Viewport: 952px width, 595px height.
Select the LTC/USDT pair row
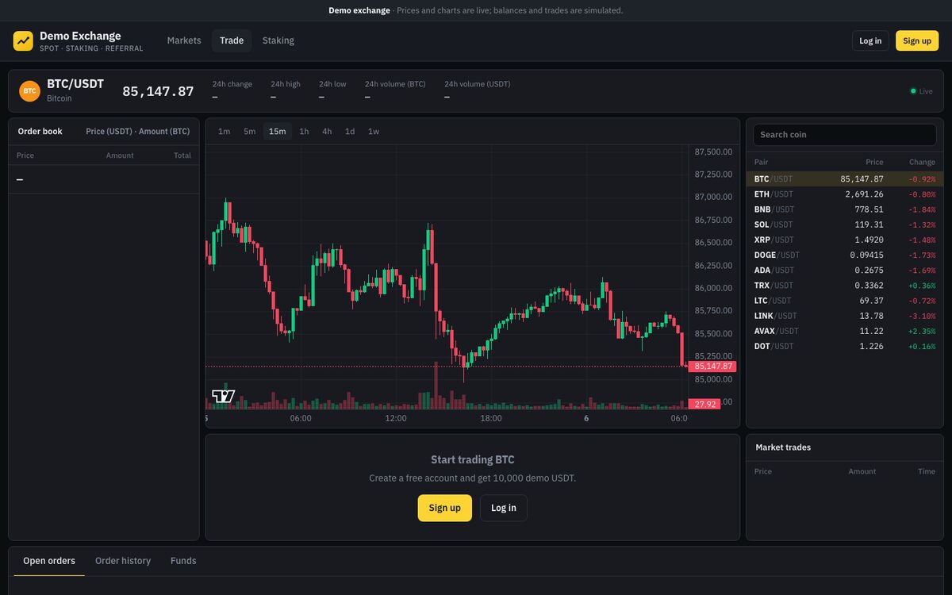click(x=845, y=301)
